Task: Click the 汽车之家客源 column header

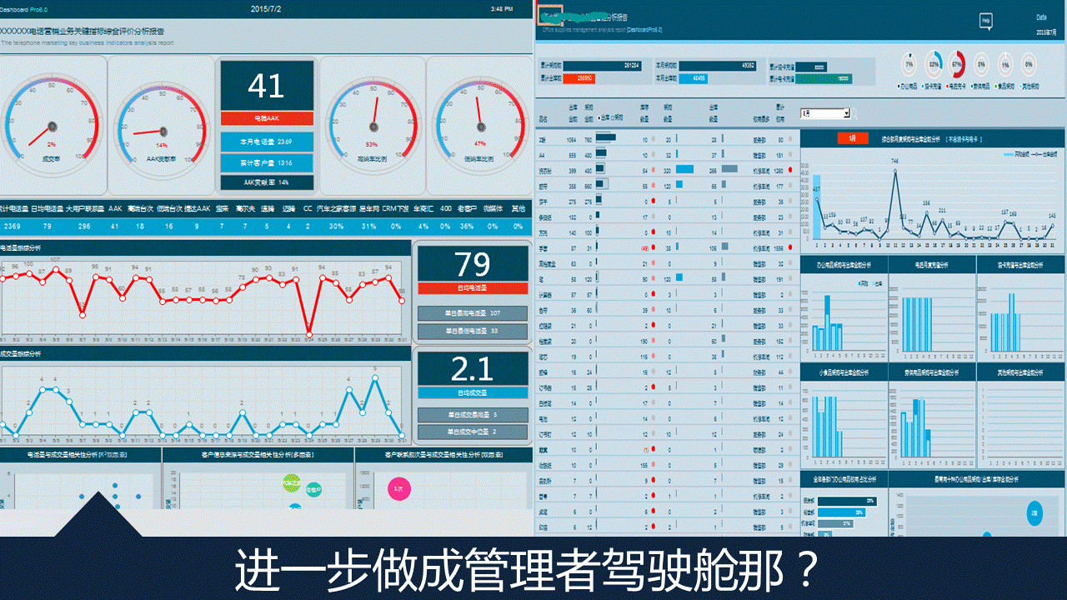Action: (x=337, y=208)
